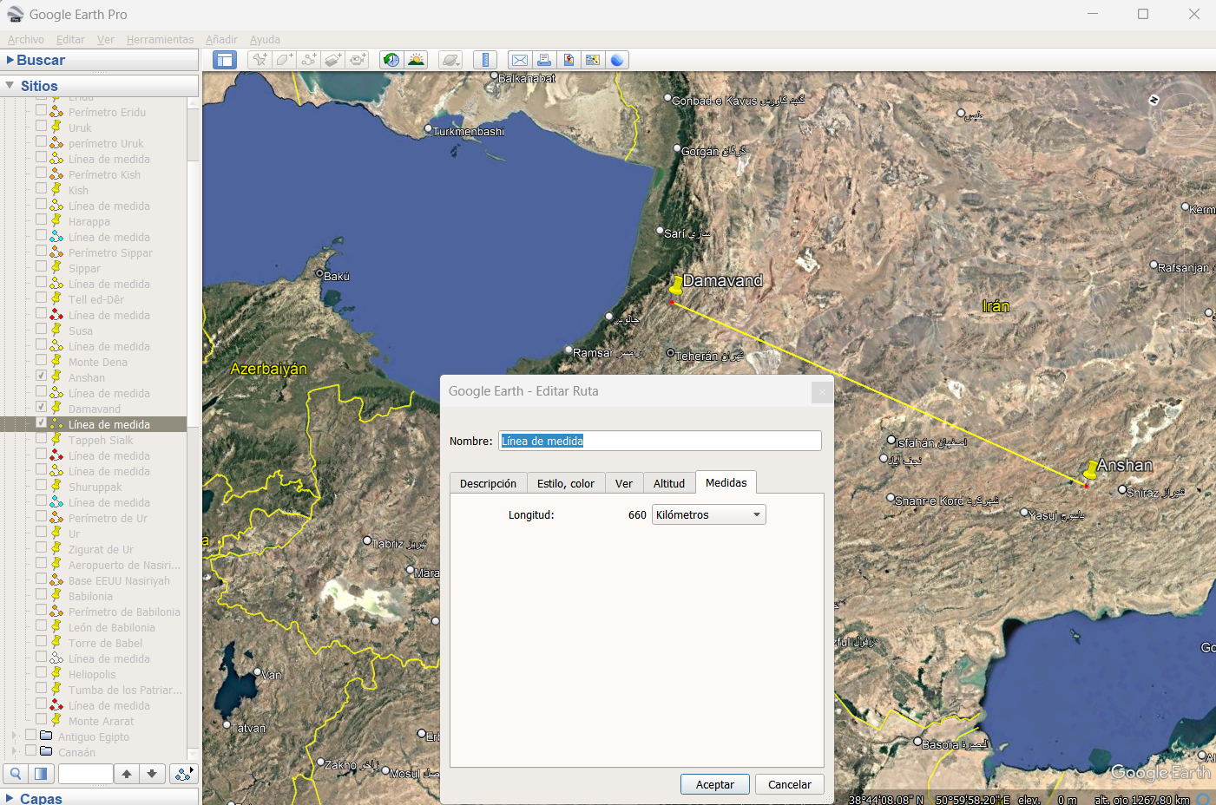Close the Editar Ruta dialog
The image size is (1216, 805).
[822, 392]
